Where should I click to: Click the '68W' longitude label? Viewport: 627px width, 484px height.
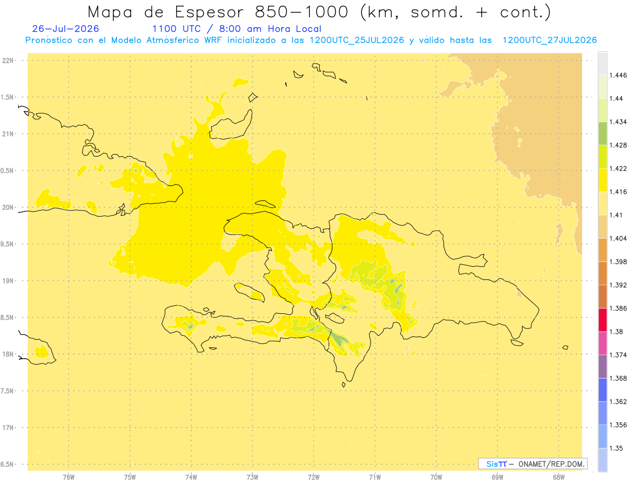tap(559, 477)
